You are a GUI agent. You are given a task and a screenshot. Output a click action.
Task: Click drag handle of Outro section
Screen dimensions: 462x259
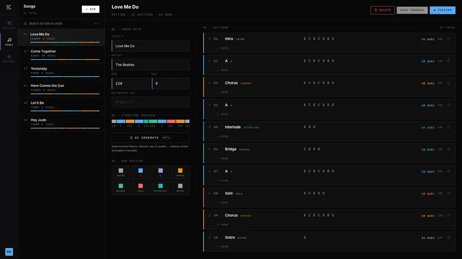(209, 237)
